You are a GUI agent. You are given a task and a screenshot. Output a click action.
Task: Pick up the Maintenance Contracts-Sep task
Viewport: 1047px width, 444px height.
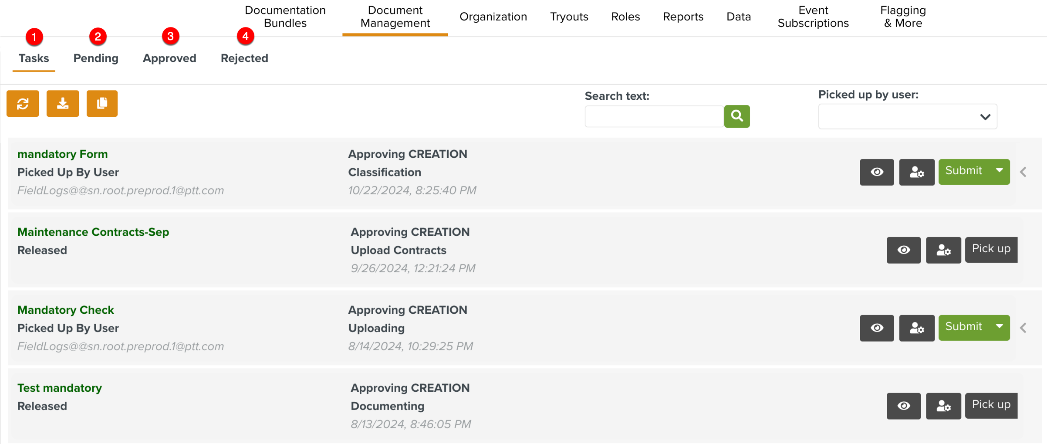pos(991,249)
